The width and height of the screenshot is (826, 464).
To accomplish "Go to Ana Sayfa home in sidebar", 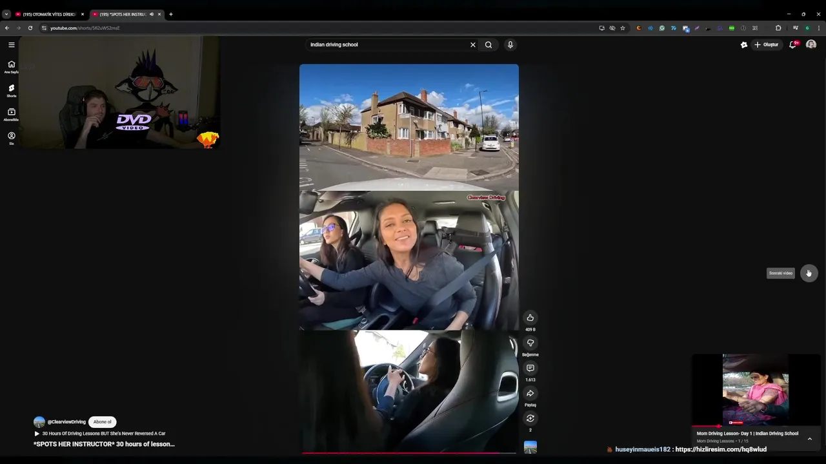I will click(x=11, y=66).
